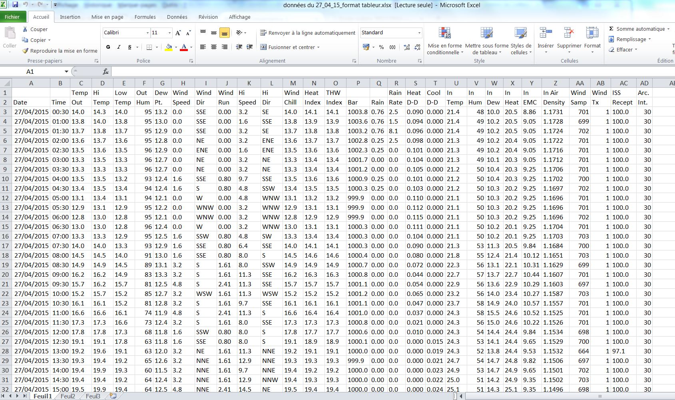Click the Couper scissors icon
Screen dimensions: 675x400
(25, 29)
